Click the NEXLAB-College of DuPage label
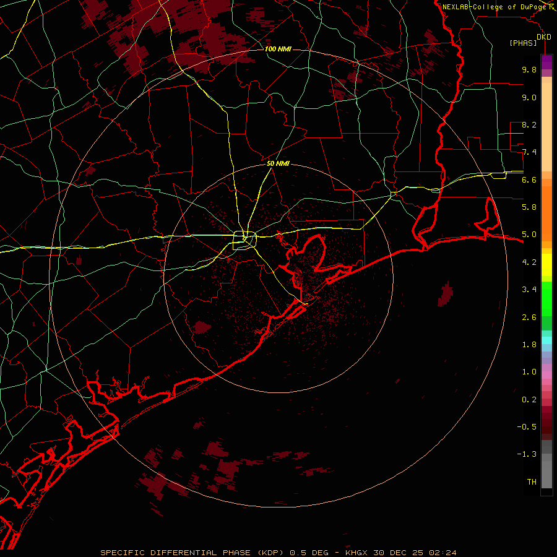The height and width of the screenshot is (557, 557). click(494, 7)
